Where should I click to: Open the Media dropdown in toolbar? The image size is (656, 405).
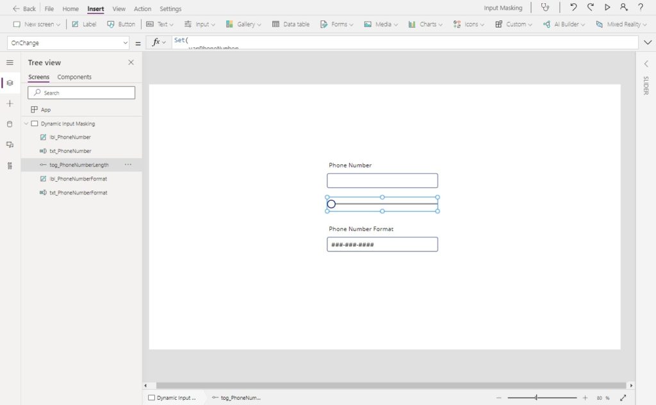point(381,24)
